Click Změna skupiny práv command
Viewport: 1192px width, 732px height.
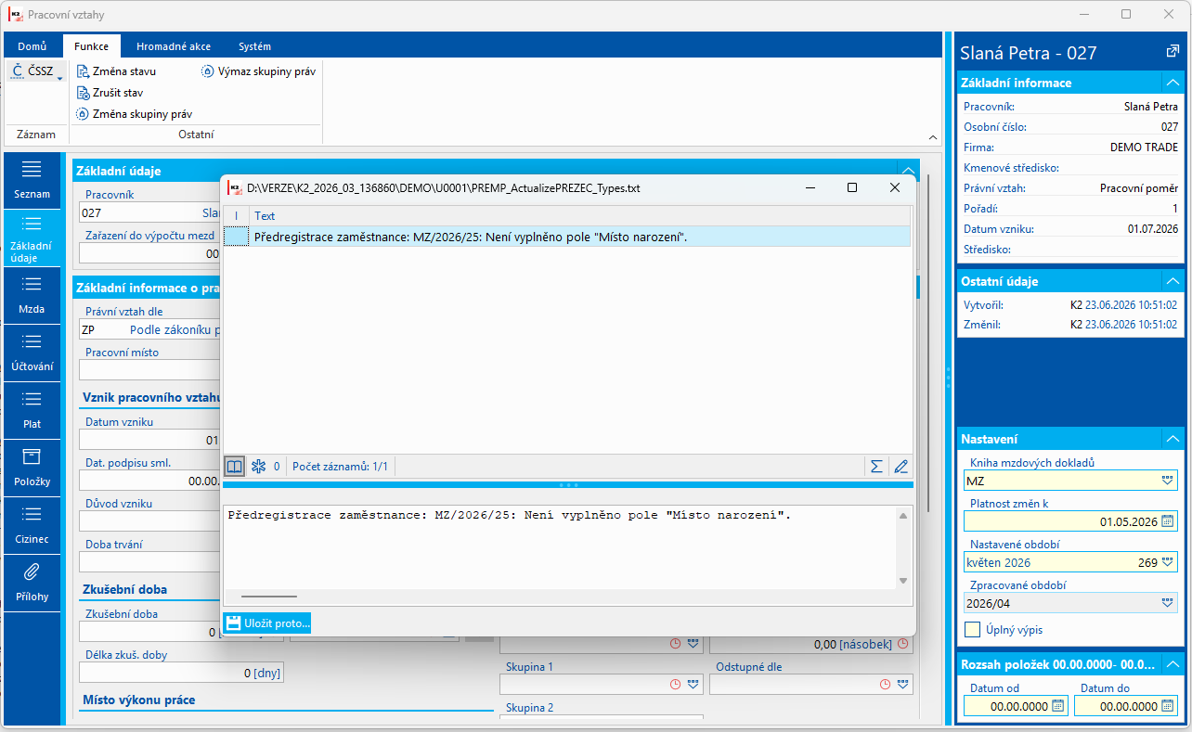click(x=134, y=114)
